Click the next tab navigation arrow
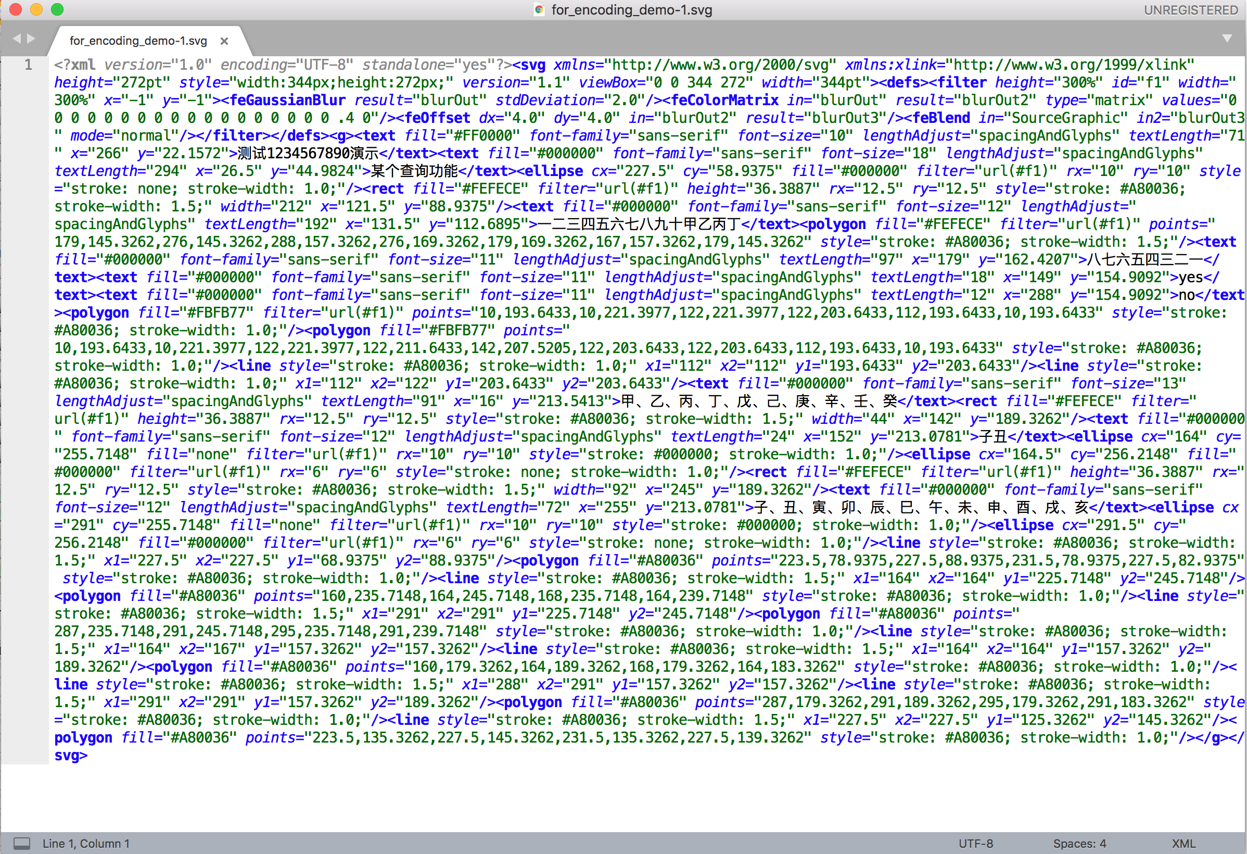 coord(31,38)
